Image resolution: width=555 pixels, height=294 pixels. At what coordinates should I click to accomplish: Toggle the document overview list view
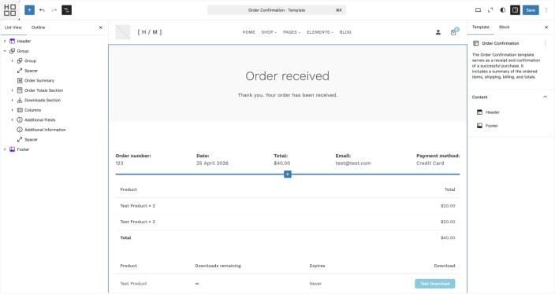tap(66, 10)
